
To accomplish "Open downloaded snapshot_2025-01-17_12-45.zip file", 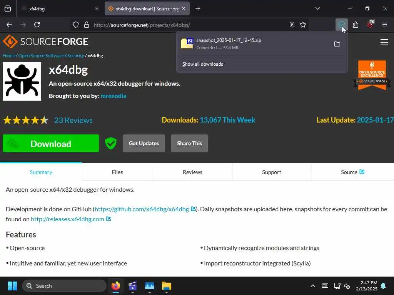I will pyautogui.click(x=254, y=44).
